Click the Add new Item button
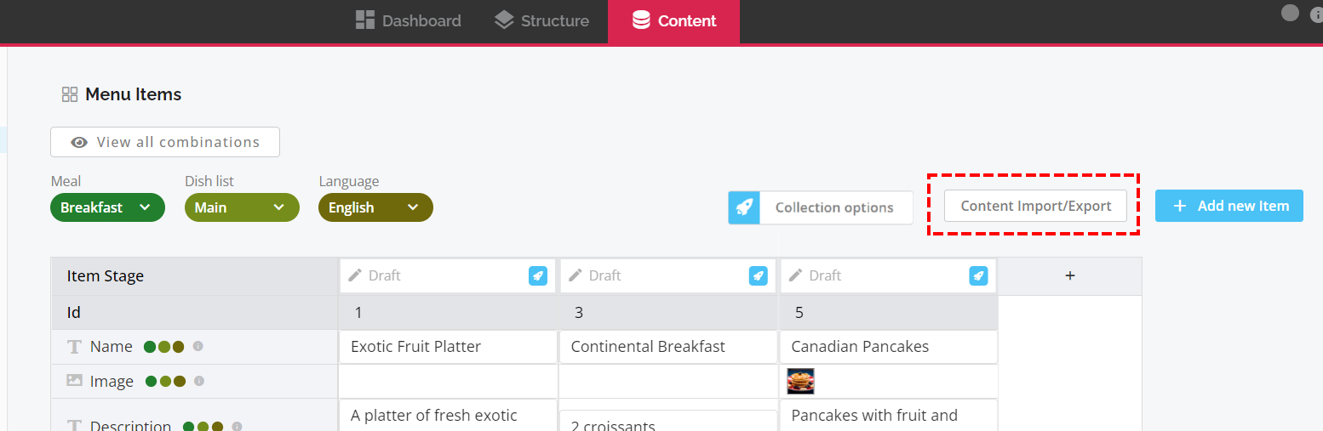The image size is (1323, 431). point(1229,206)
